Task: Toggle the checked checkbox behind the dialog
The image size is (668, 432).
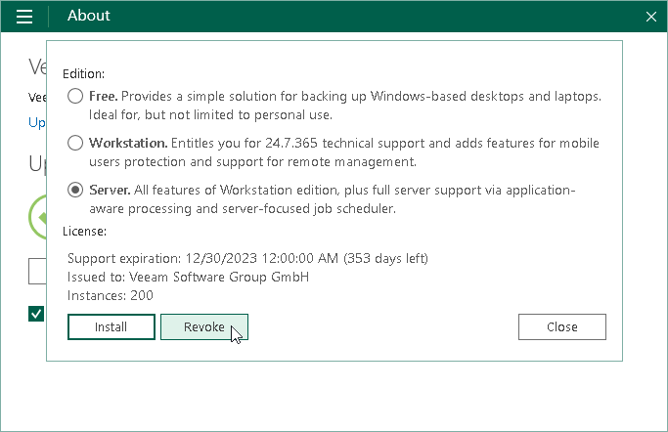Action: [x=36, y=314]
